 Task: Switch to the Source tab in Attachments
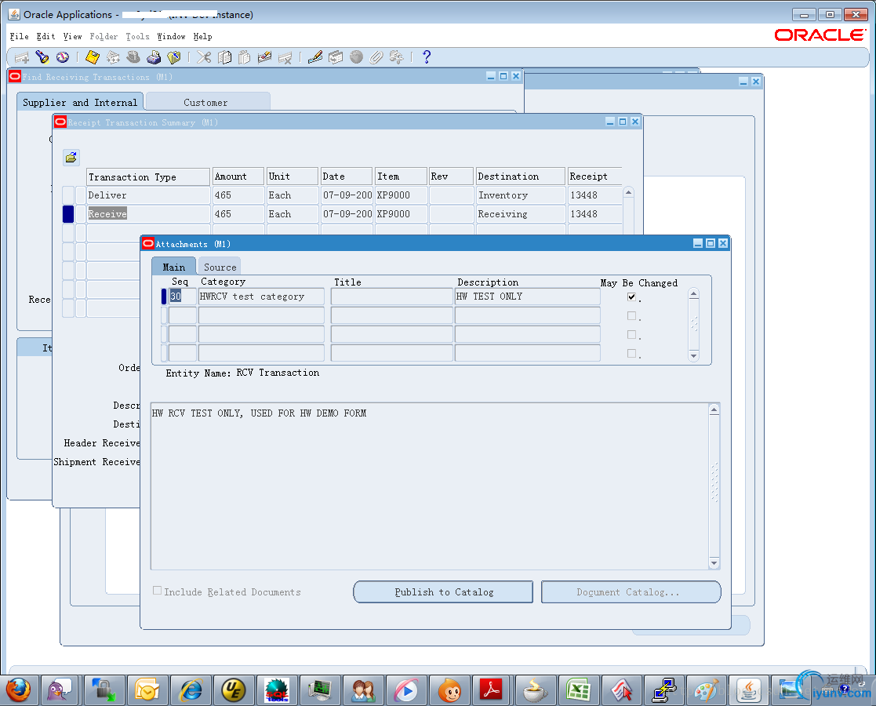tap(220, 267)
